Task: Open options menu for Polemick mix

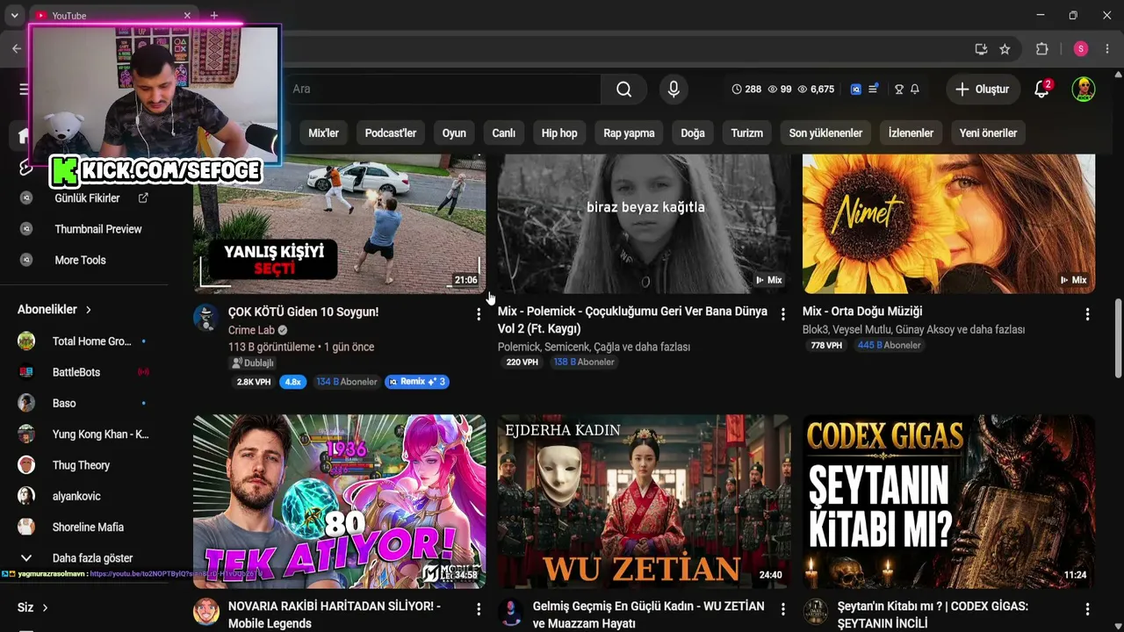Action: (783, 313)
